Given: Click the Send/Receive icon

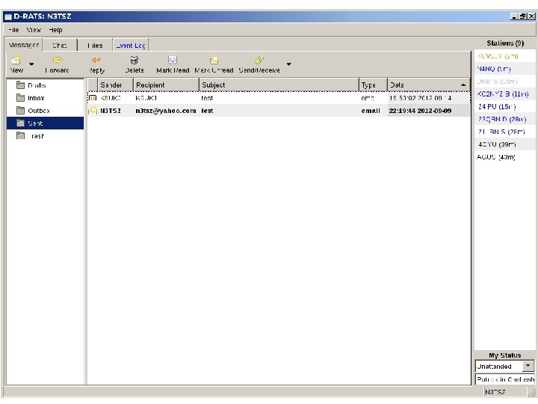Looking at the screenshot, I should [259, 61].
